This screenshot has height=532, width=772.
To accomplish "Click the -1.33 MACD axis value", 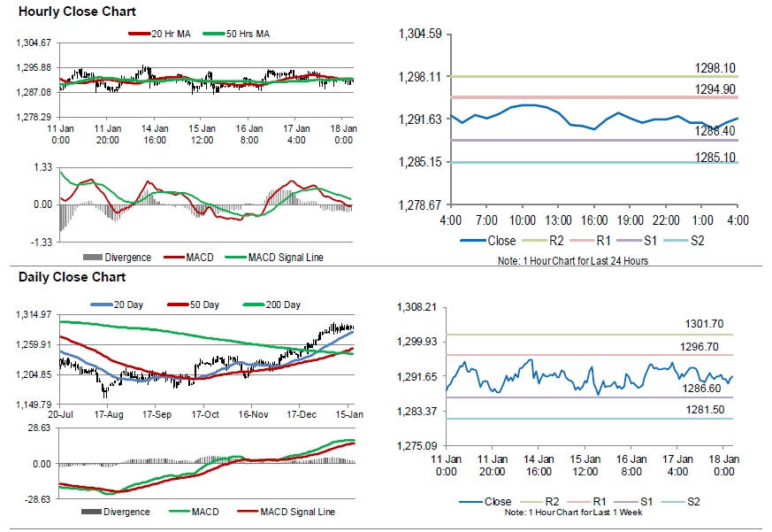I will click(x=42, y=242).
